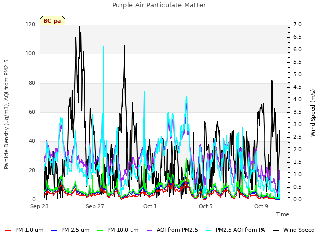Click the 5.0 wind speed tick label
Viewport: 320px width, 240px height.
298,74
